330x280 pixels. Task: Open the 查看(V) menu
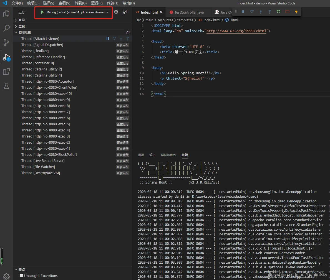[x=64, y=3]
